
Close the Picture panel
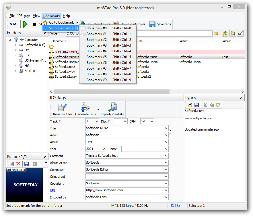[45, 157]
